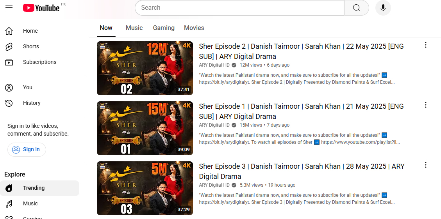Open Sher Episode 2 video title

[301, 51]
